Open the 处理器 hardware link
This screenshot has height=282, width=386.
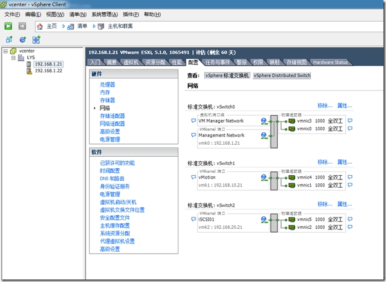pos(108,85)
